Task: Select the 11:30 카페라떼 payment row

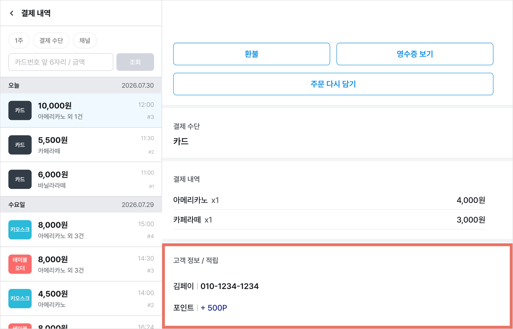Action: click(81, 145)
